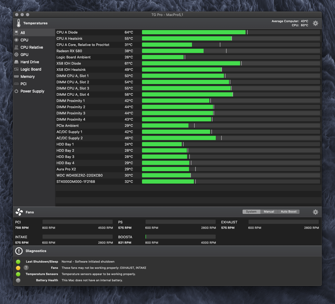Select CPU A Core, Relative to ProcHot
Viewport: 335px width, 304px height.
pos(188,45)
